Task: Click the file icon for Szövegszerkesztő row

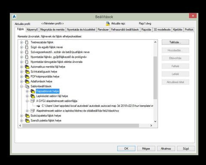Action: point(27,52)
